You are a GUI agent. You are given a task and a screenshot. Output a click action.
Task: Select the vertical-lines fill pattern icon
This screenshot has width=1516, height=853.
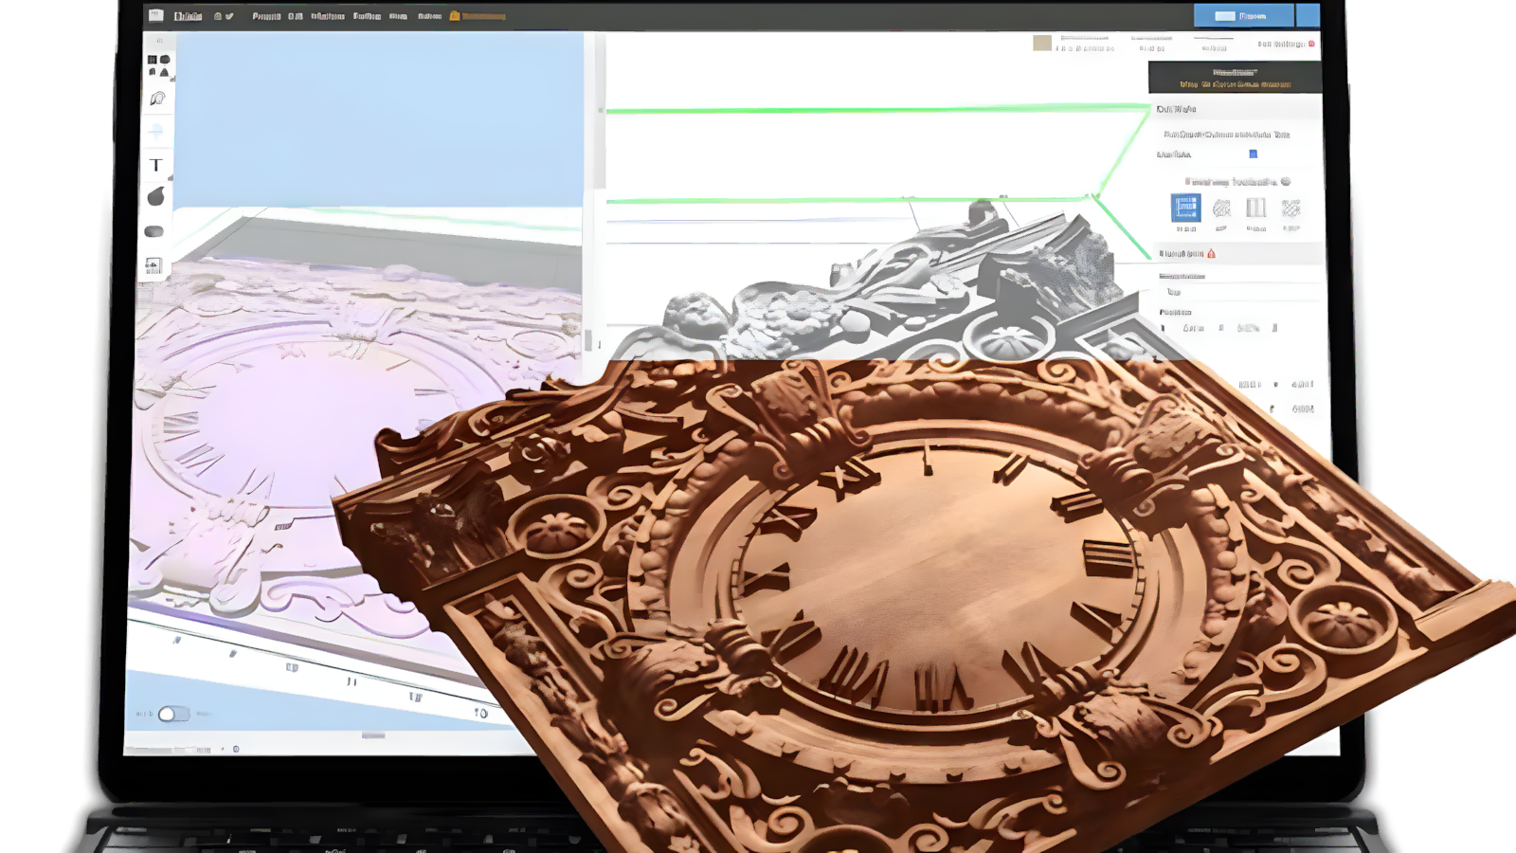tap(1255, 208)
